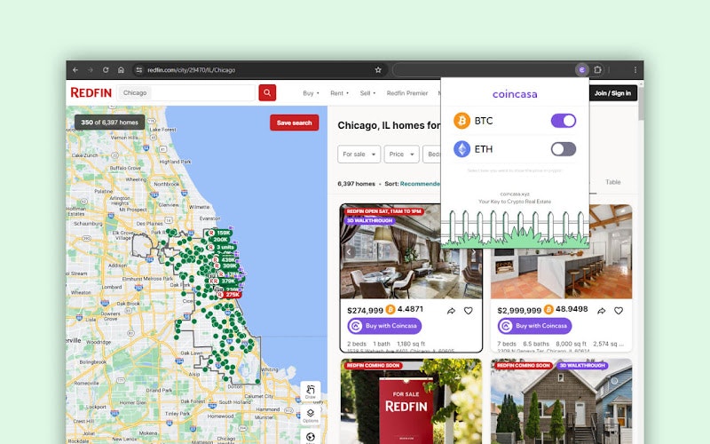Change sort order from Recommended
This screenshot has width=710, height=444.
tap(420, 184)
